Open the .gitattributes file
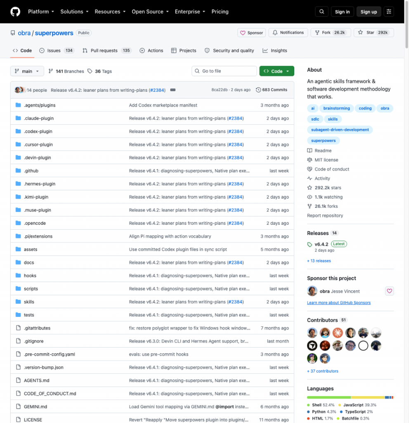 pos(37,328)
